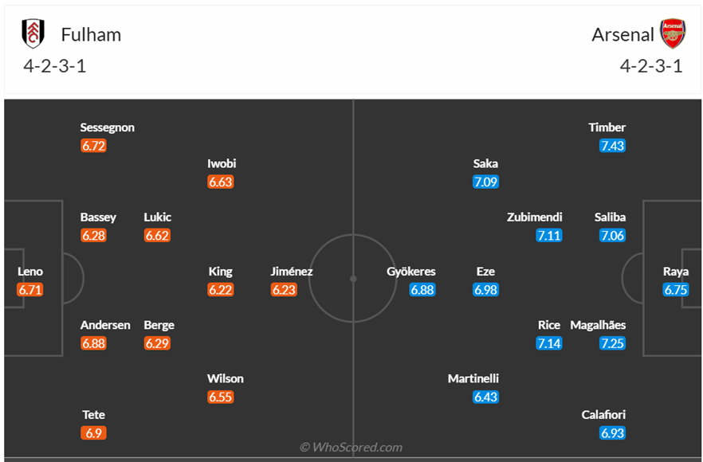Image resolution: width=703 pixels, height=462 pixels.
Task: Select Andersen's 6.88 rating badge
Action: 93,343
